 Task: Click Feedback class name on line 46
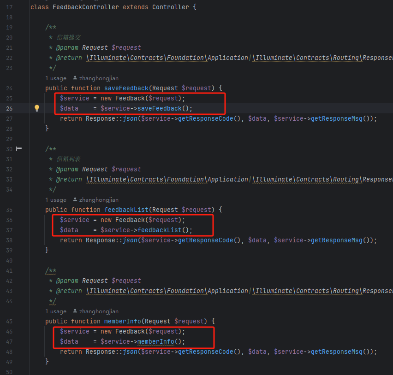[130, 331]
